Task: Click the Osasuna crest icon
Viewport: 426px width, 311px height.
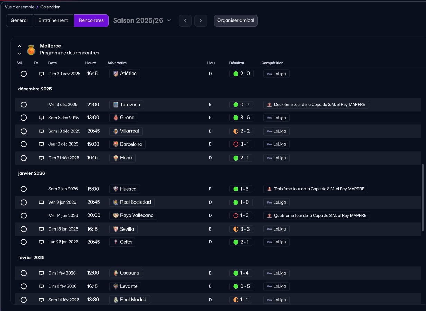Action: point(116,273)
